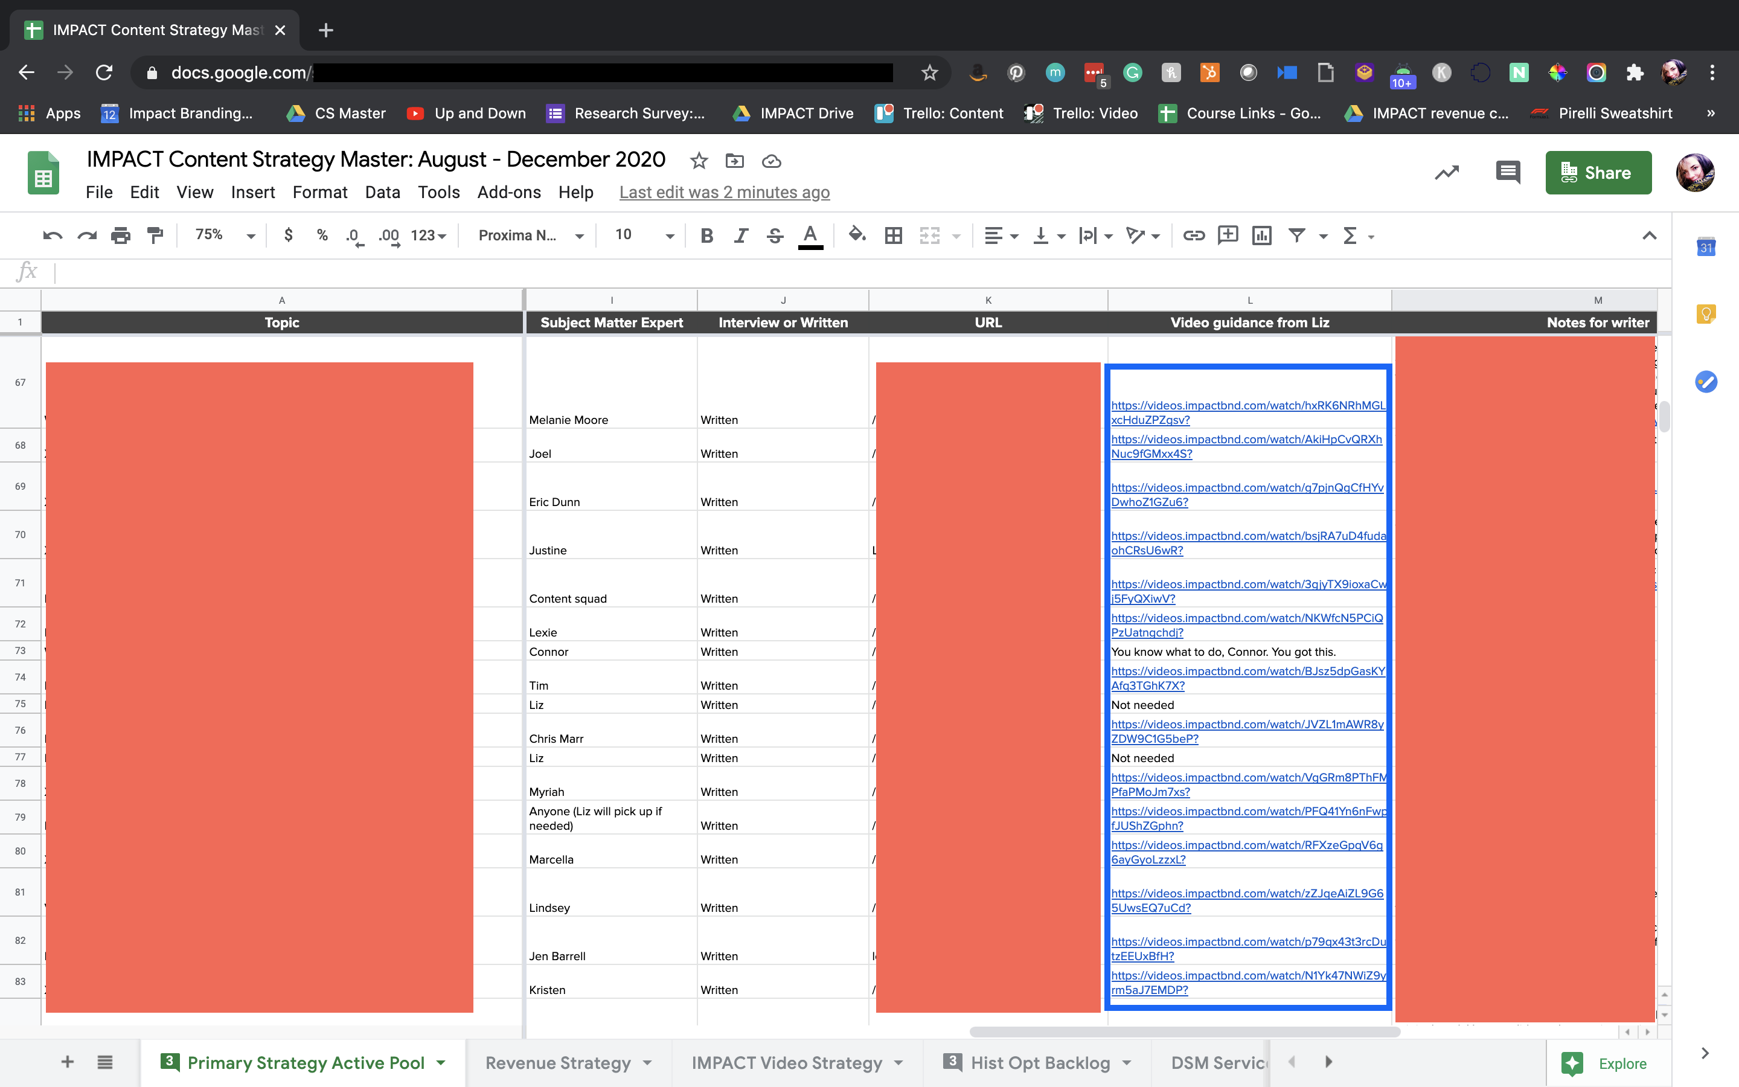Open horizontal align dropdown
1739x1087 pixels.
[1001, 235]
